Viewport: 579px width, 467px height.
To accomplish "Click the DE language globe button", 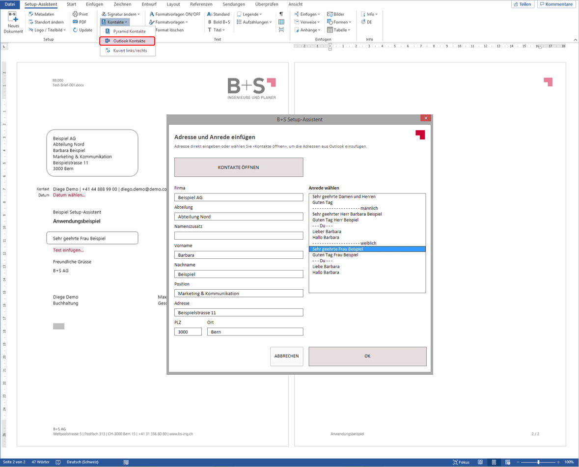I will [366, 22].
